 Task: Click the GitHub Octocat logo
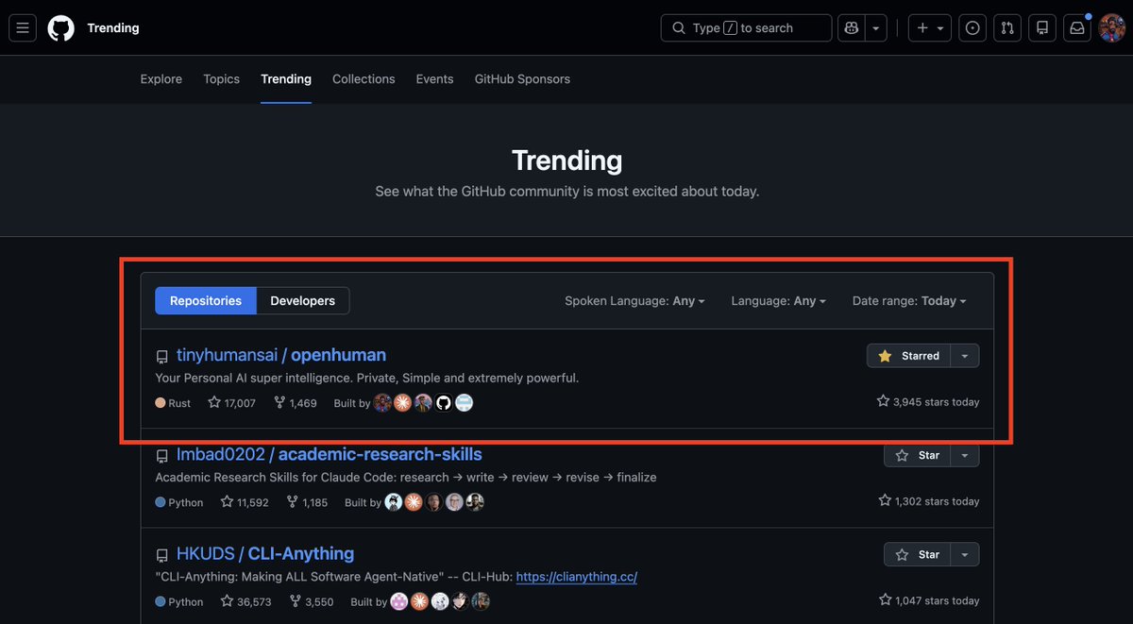pos(61,28)
